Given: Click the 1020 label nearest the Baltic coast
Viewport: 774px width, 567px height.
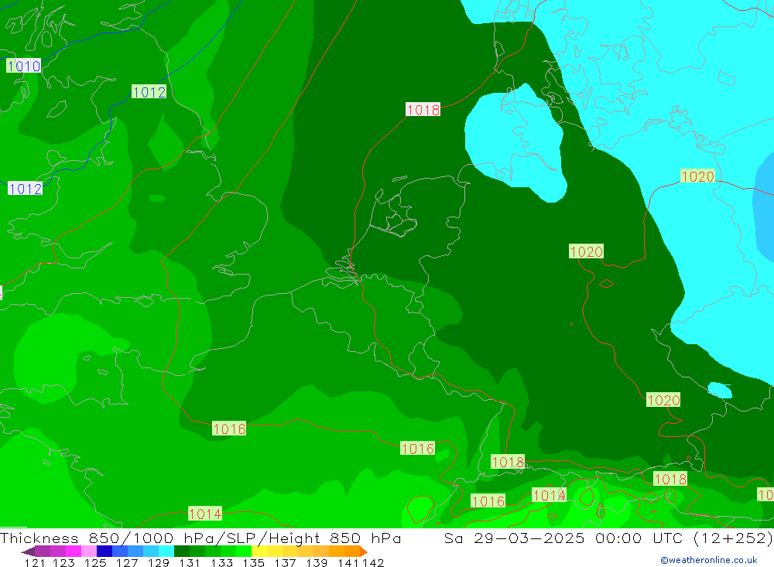Looking at the screenshot, I should click(x=697, y=176).
